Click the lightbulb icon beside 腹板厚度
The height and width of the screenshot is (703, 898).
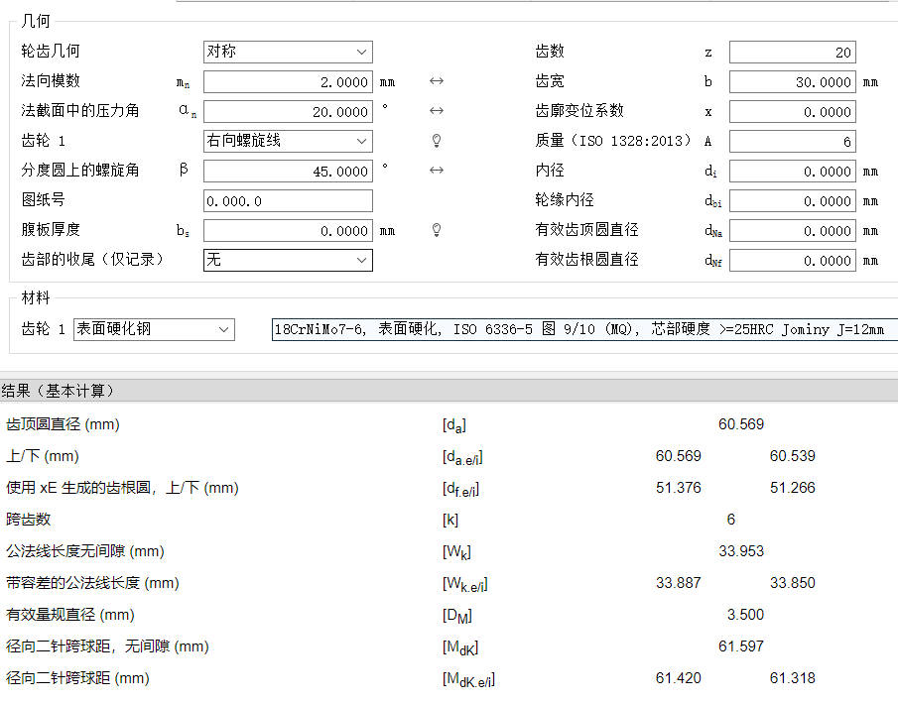[437, 230]
